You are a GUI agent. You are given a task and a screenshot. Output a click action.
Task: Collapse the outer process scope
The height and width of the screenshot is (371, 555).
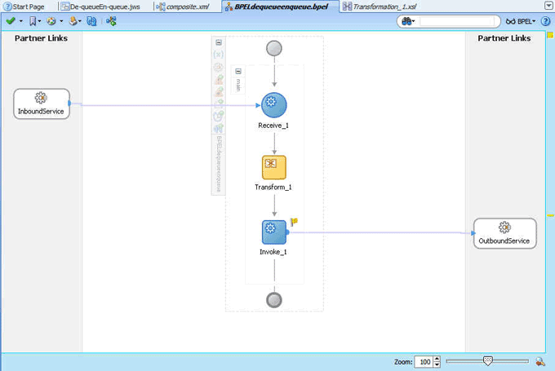pos(219,42)
